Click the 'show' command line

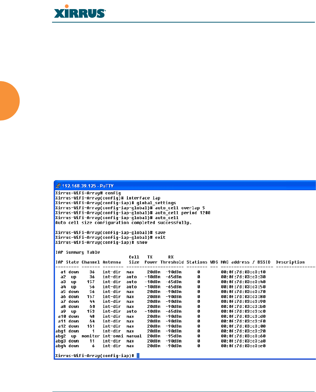(101, 242)
